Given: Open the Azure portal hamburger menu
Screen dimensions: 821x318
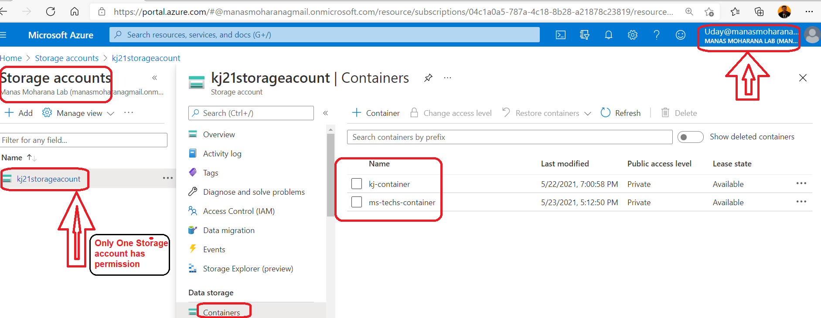Looking at the screenshot, I should tap(3, 35).
